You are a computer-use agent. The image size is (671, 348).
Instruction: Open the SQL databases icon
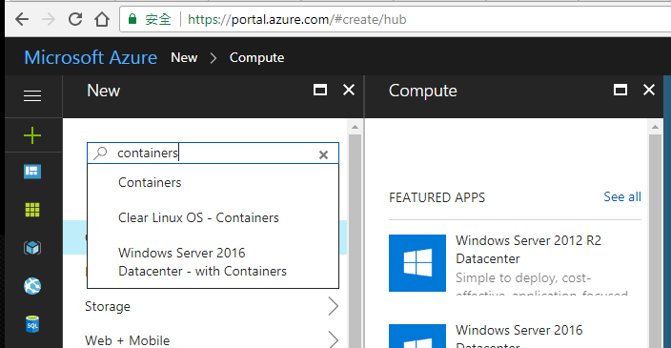32,324
